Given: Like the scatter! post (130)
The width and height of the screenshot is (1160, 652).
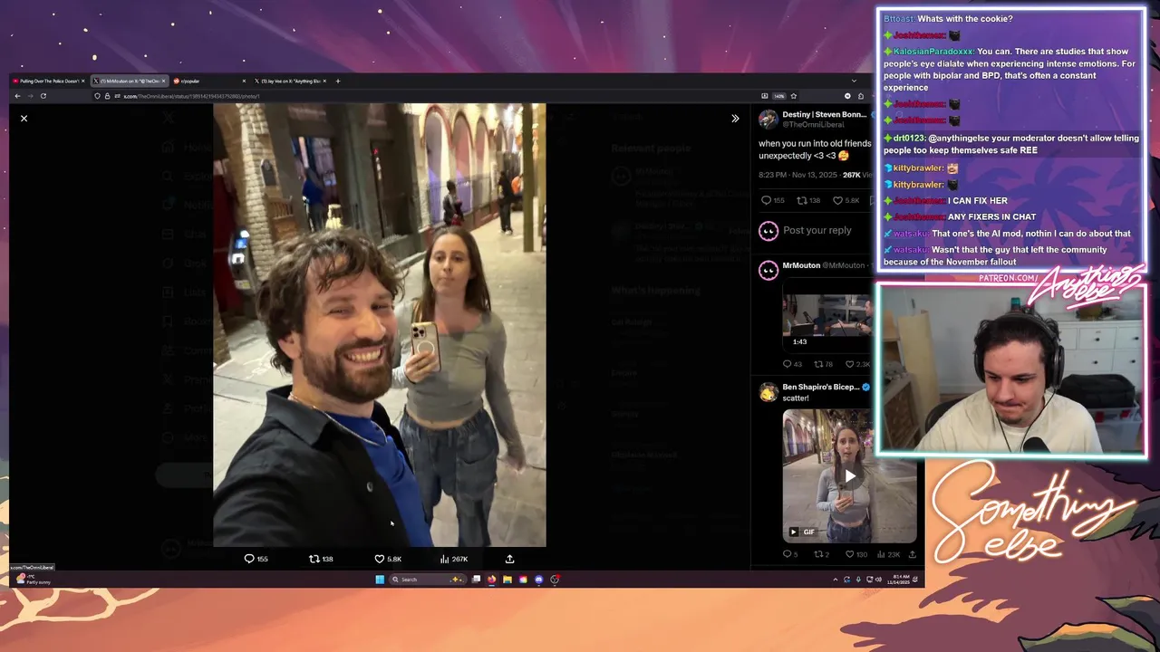Looking at the screenshot, I should click(856, 554).
